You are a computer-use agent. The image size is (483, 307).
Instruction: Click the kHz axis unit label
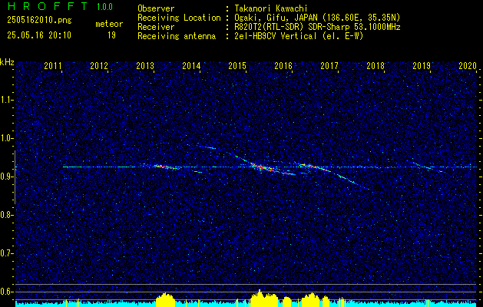coord(7,62)
